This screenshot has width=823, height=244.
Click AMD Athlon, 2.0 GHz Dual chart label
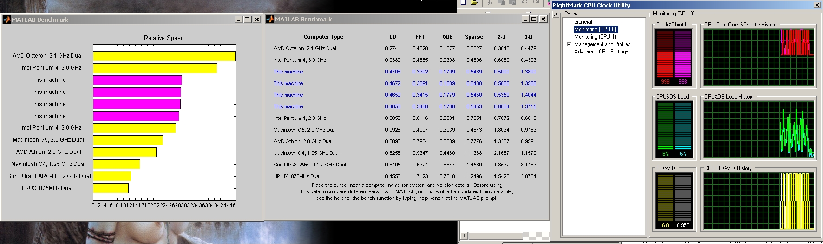point(48,152)
